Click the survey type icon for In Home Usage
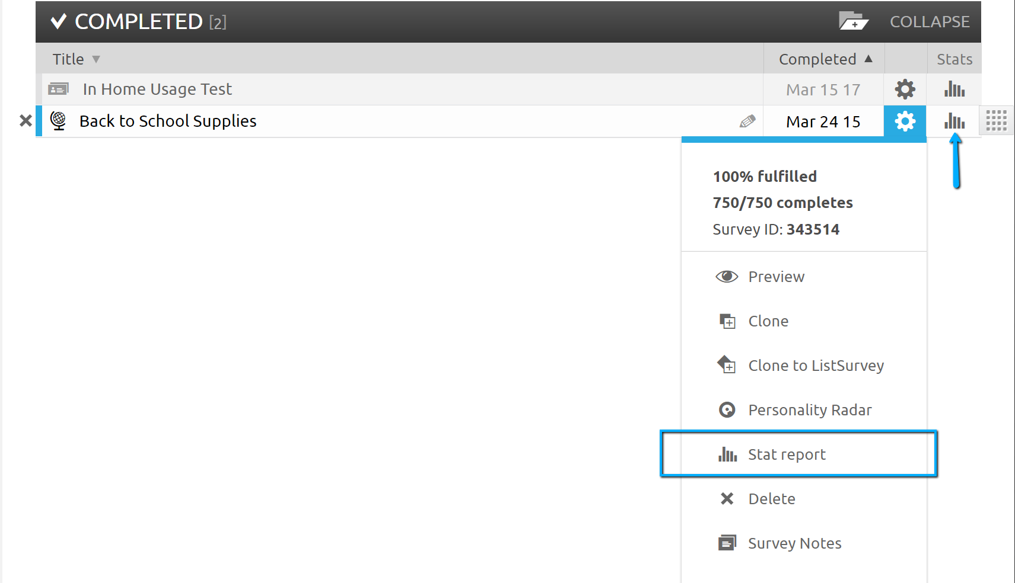Viewport: 1015px width, 583px height. coord(58,89)
